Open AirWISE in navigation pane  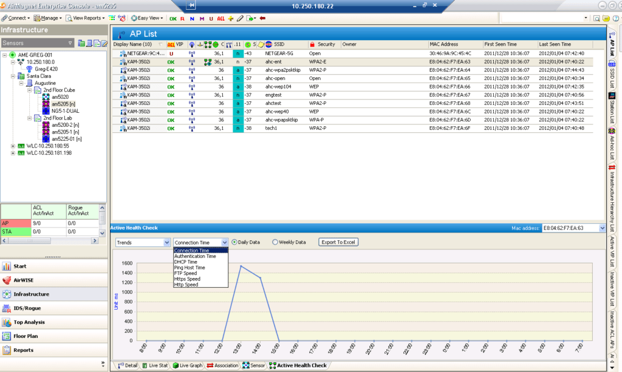(54, 280)
